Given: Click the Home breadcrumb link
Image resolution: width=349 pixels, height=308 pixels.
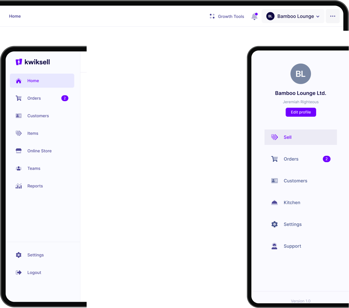Looking at the screenshot, I should (15, 16).
